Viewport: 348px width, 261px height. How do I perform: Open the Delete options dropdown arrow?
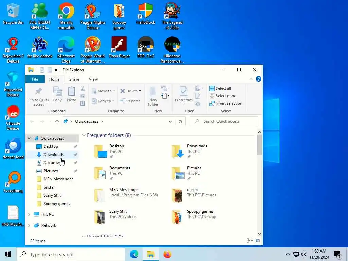[x=140, y=91]
